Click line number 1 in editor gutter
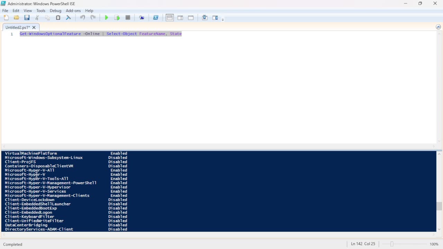Viewport: 443px width, 249px height. click(12, 34)
